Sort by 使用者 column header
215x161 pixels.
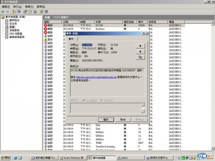pyautogui.click(x=157, y=22)
